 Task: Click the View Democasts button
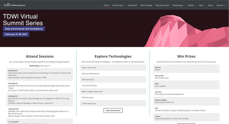click(x=113, y=110)
